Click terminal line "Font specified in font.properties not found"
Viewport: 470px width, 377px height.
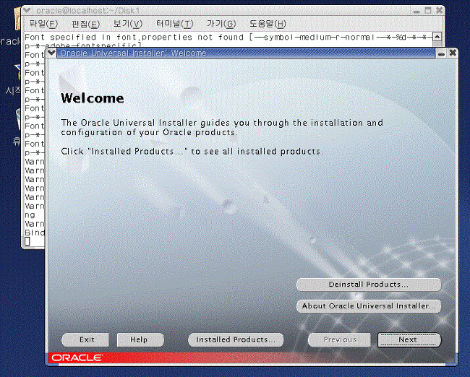[x=134, y=38]
